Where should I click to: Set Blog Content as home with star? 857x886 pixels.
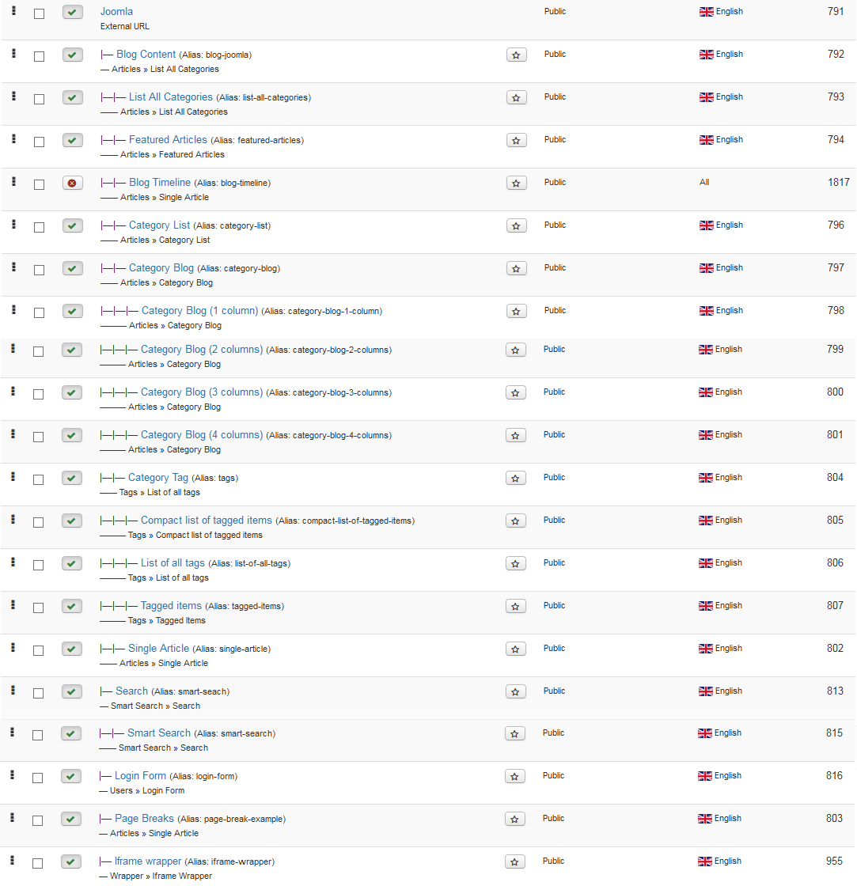pyautogui.click(x=516, y=55)
